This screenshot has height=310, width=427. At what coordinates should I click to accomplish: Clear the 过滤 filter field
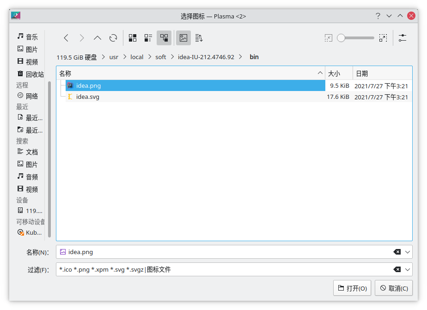tap(397, 269)
